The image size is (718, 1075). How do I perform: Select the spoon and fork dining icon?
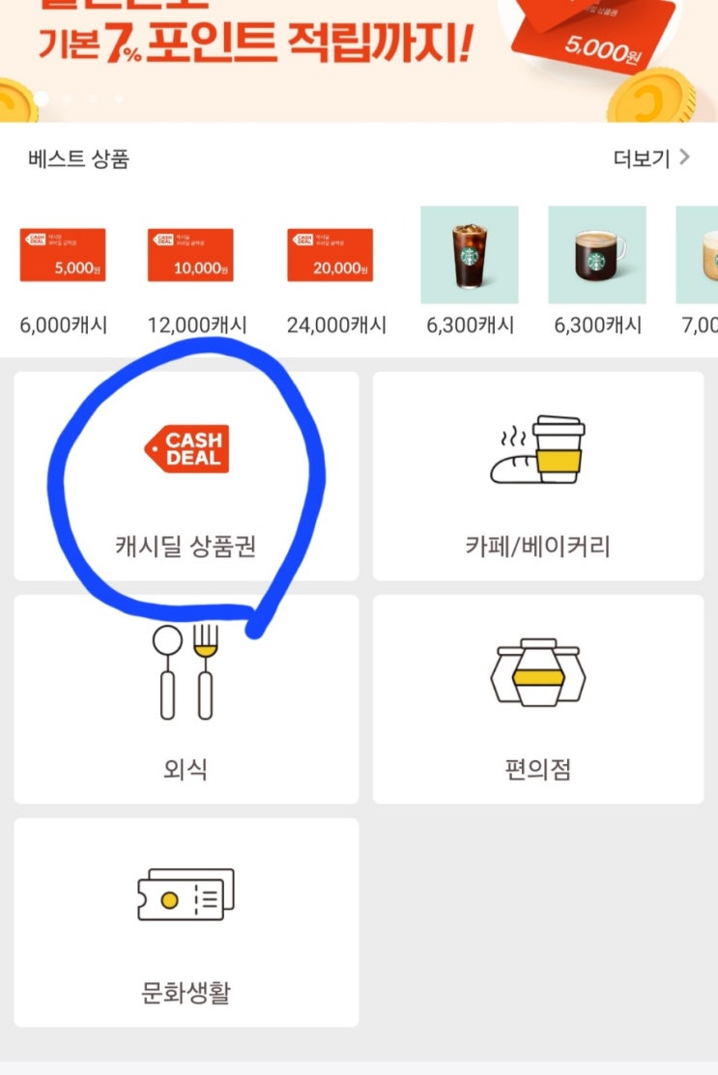coord(186,672)
